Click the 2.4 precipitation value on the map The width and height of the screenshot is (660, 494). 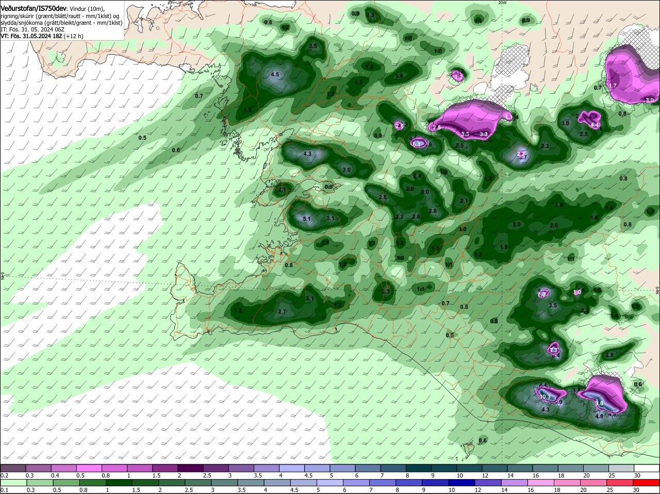coord(418,176)
